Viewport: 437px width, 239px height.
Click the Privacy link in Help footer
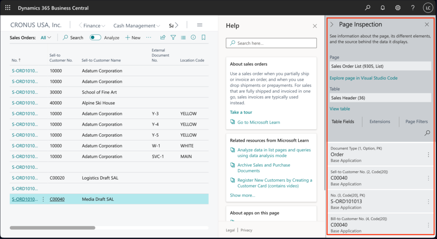pyautogui.click(x=246, y=230)
